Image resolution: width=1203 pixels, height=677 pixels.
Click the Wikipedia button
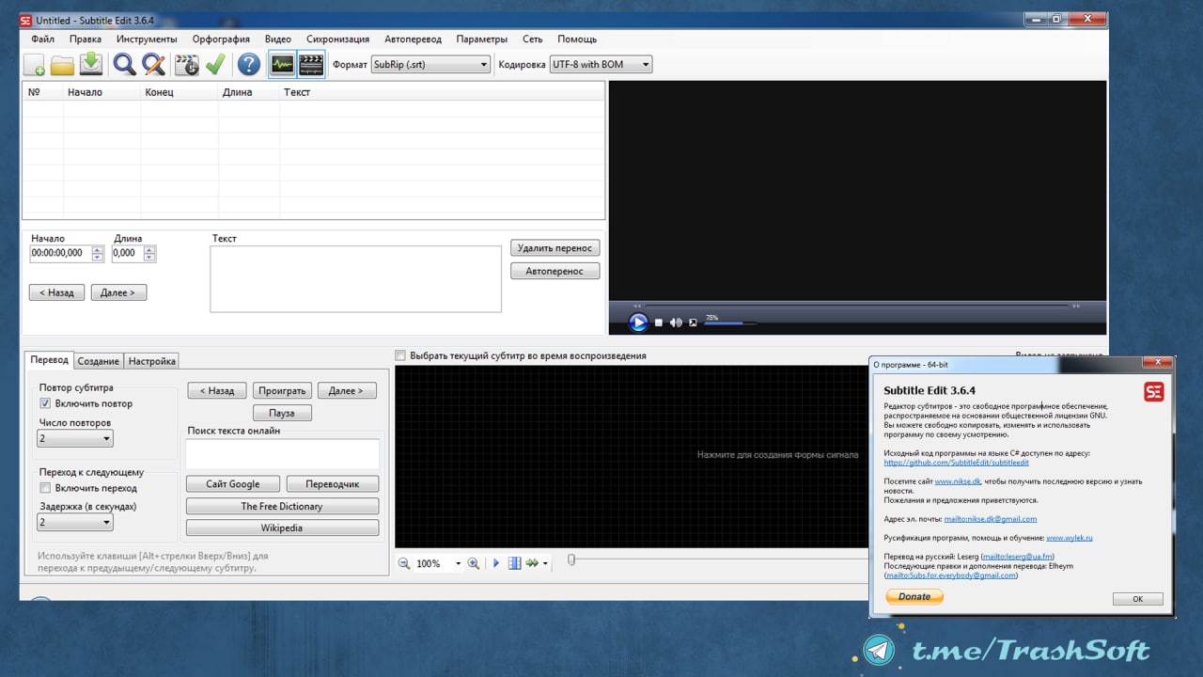282,528
